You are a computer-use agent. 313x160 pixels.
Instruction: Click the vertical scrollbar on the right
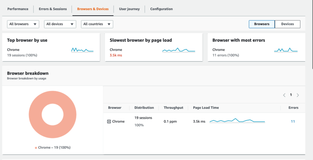[x=312, y=35]
